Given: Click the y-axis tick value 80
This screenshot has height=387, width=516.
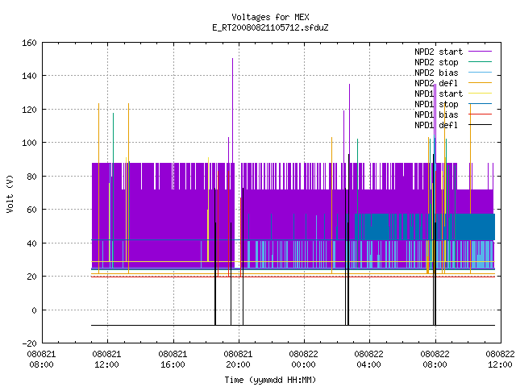Looking at the screenshot, I should click(31, 177).
